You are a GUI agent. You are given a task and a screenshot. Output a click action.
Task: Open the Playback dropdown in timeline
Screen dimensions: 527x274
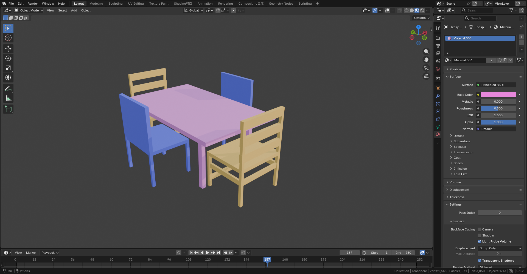(50, 253)
